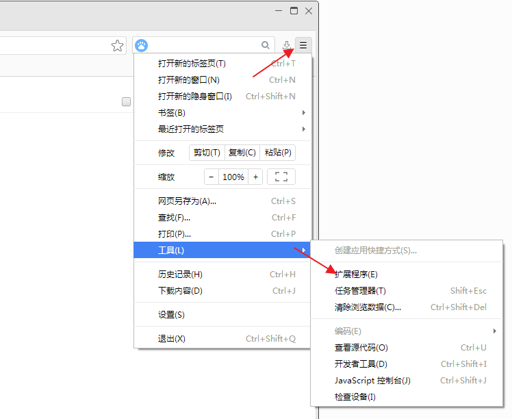Screen dimensions: 512x419
Task: Open 扩展程序(E) in tools submenu
Action: tap(407, 275)
